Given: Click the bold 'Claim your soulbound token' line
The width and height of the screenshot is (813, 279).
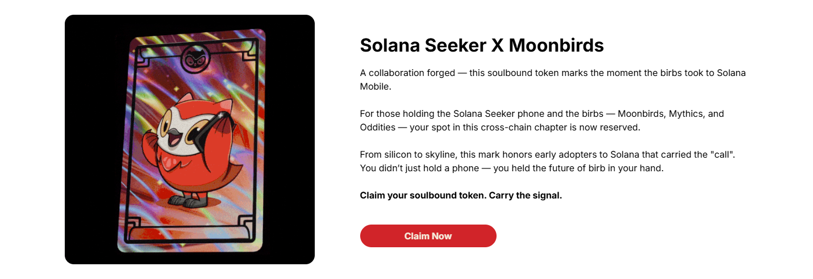Looking at the screenshot, I should [x=461, y=196].
